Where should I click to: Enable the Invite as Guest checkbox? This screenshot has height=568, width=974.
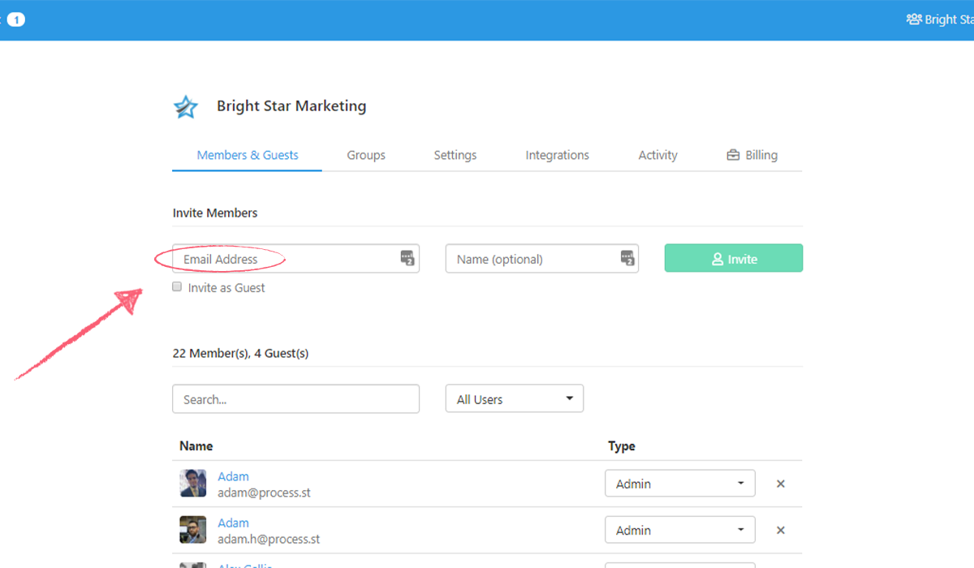pos(177,286)
